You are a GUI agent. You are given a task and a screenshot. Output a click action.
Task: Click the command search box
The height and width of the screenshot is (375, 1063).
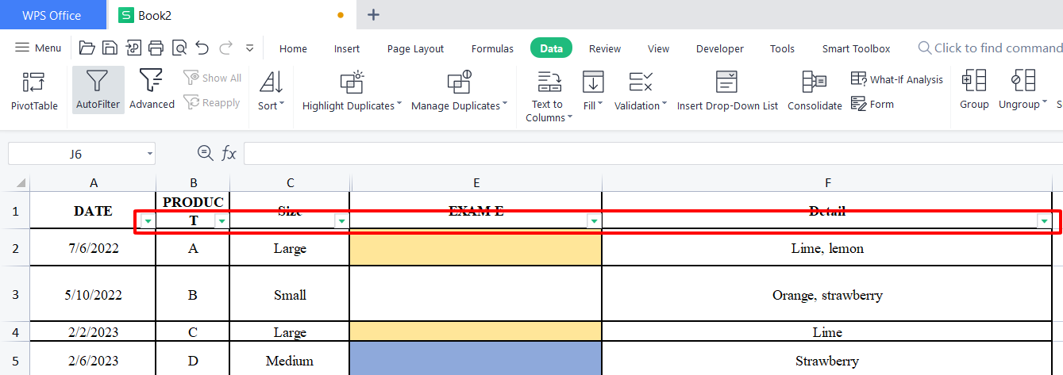click(991, 48)
